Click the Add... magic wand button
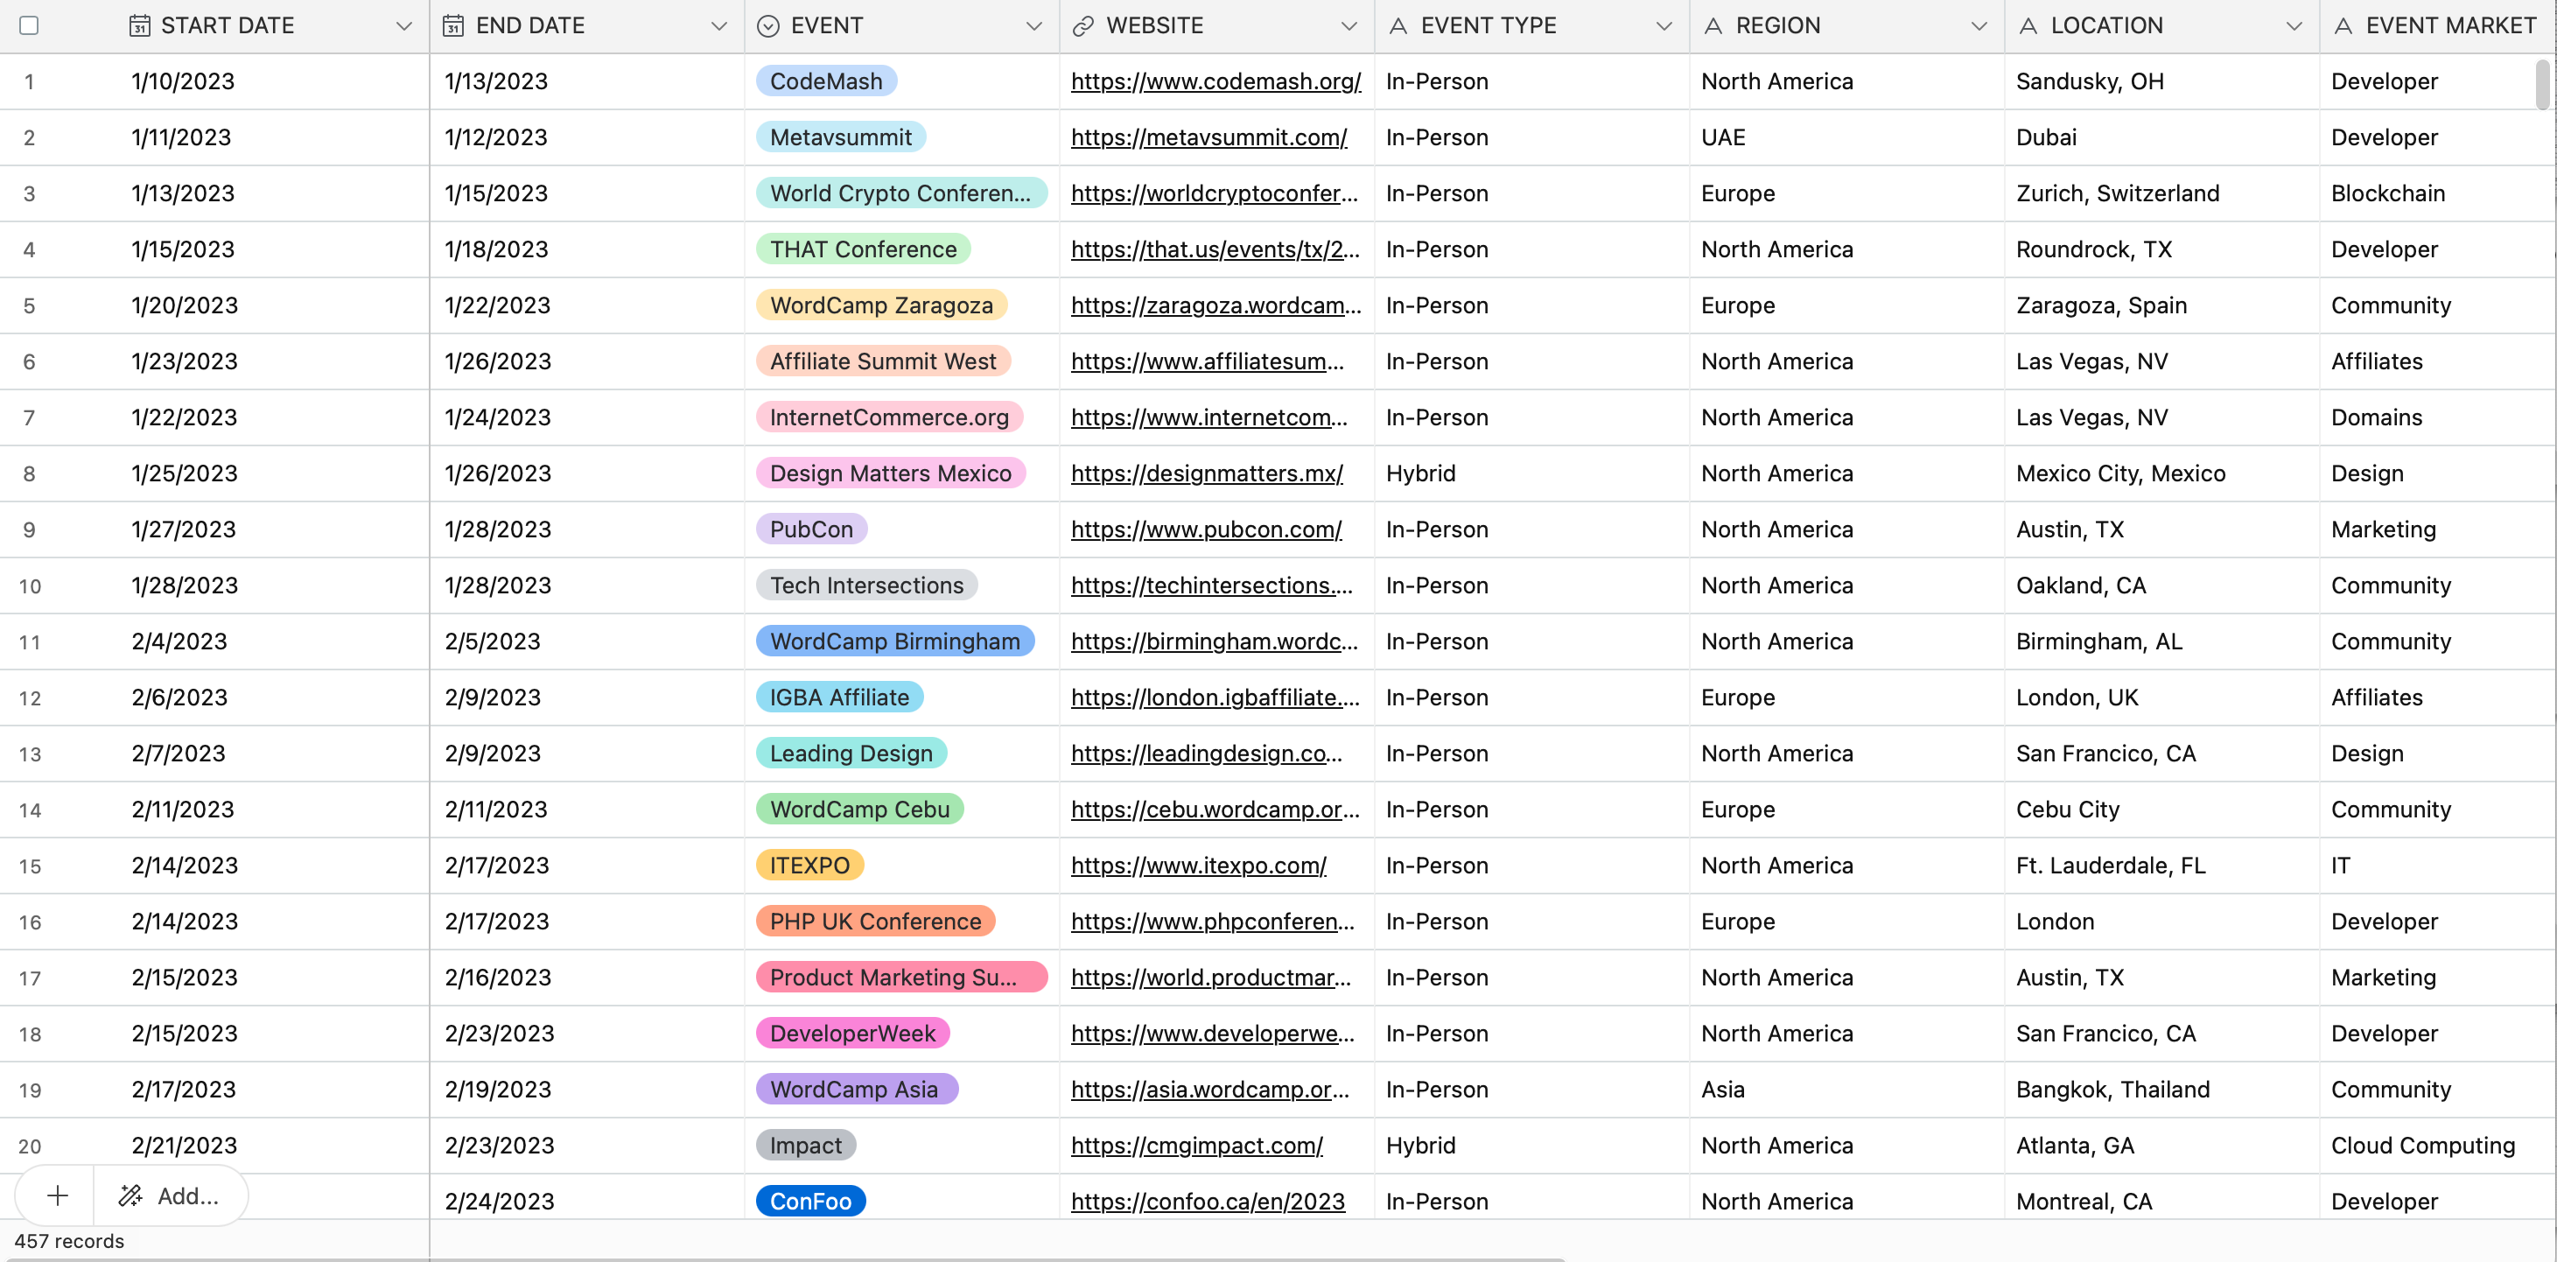Image resolution: width=2557 pixels, height=1262 pixels. tap(170, 1195)
